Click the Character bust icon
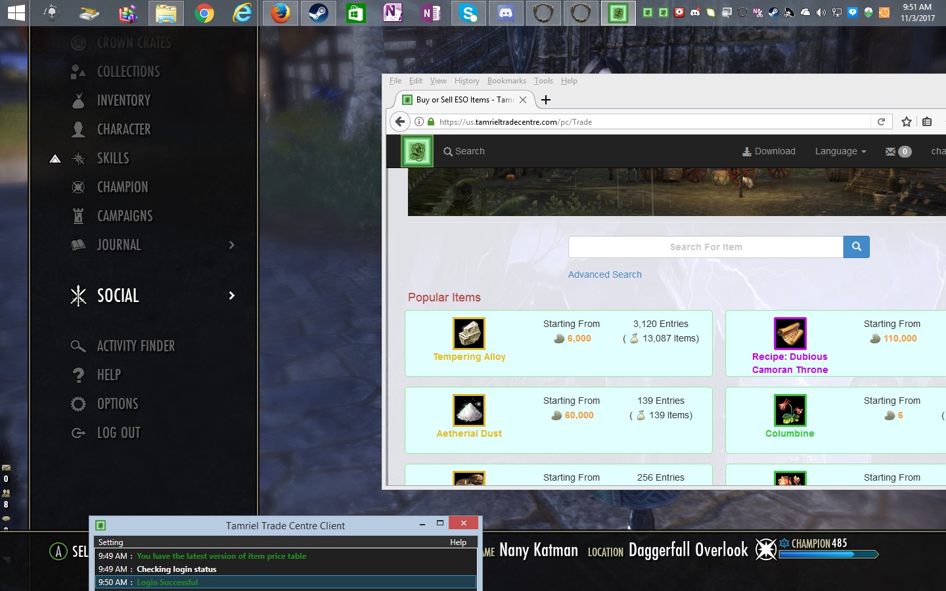Image resolution: width=946 pixels, height=591 pixels. click(x=78, y=129)
